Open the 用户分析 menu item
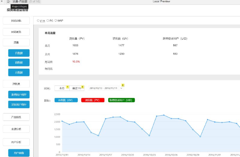The height and width of the screenshot is (157, 240). [x=16, y=142]
